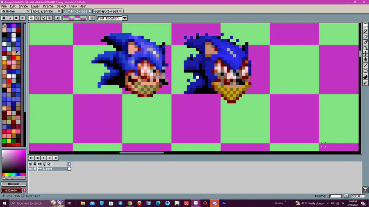Viewport: 369px width, 207px height.
Task: Open the Fast Rotation algorithm dropdown
Action: (x=125, y=18)
